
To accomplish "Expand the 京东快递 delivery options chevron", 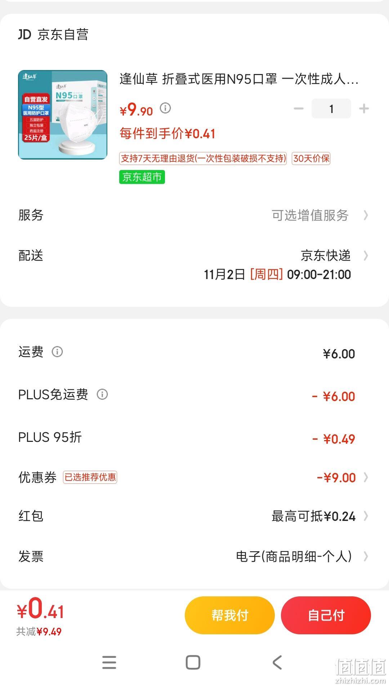I will coord(366,256).
